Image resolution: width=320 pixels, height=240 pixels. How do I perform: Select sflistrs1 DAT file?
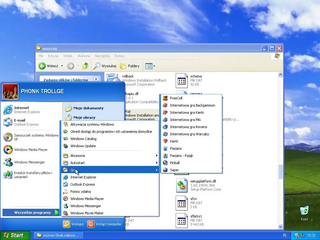(190, 220)
